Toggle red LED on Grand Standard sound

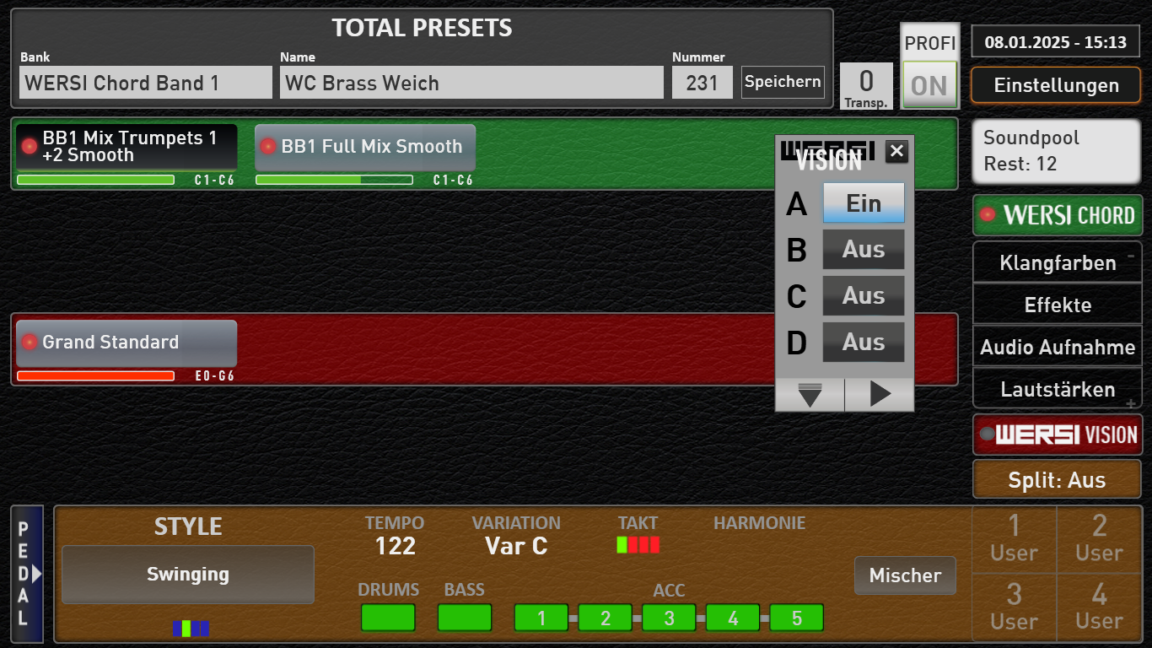(x=30, y=342)
